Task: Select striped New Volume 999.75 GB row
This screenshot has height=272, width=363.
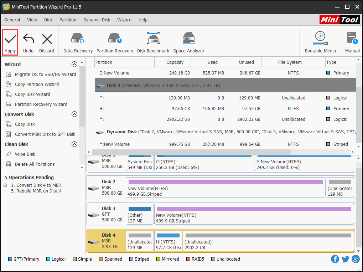Action: click(225, 144)
